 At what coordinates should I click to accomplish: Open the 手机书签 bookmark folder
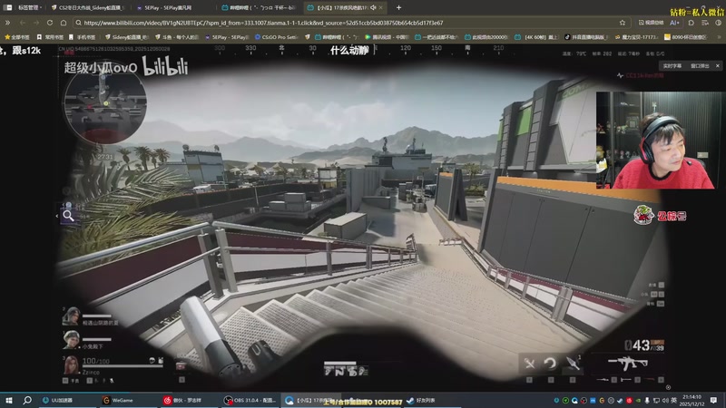pyautogui.click(x=83, y=37)
